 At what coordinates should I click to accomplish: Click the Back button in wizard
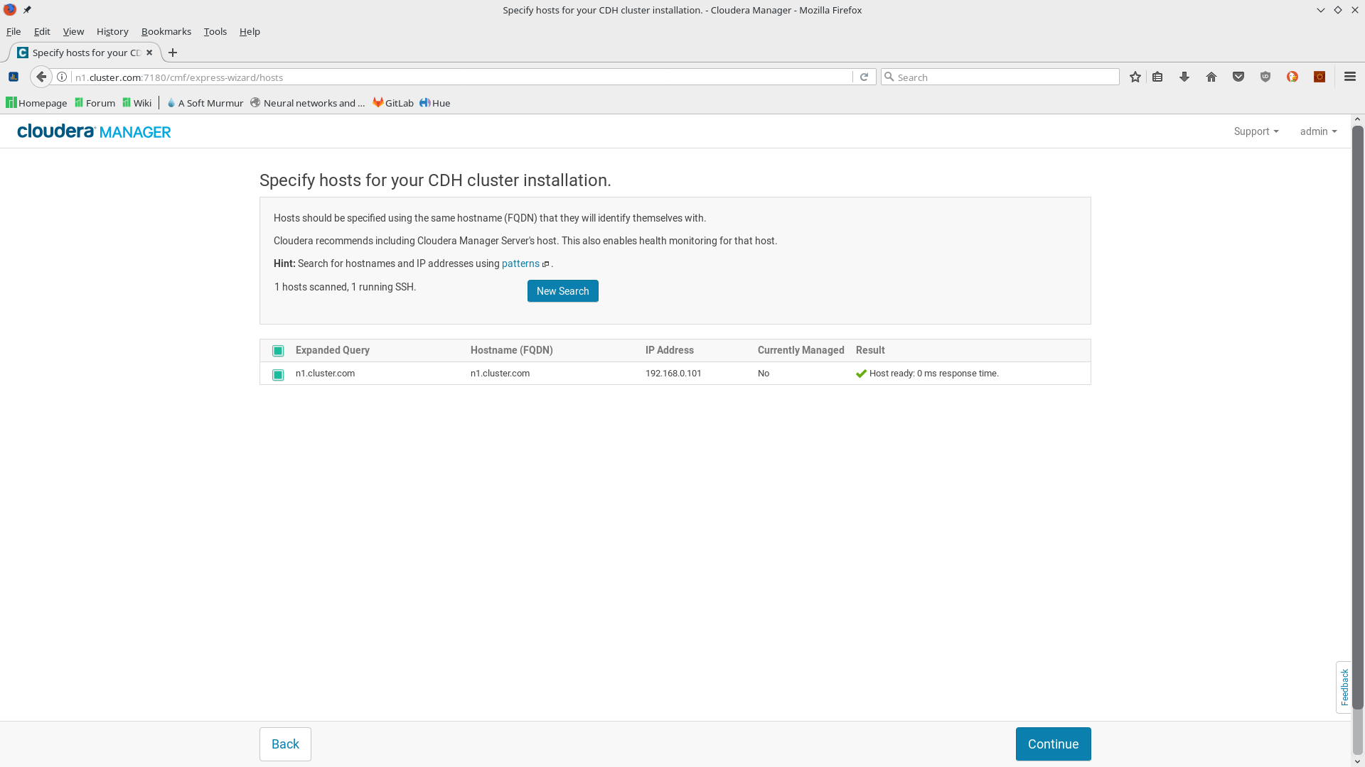[x=285, y=744]
